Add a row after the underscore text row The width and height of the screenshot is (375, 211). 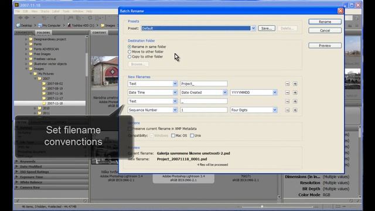click(295, 101)
